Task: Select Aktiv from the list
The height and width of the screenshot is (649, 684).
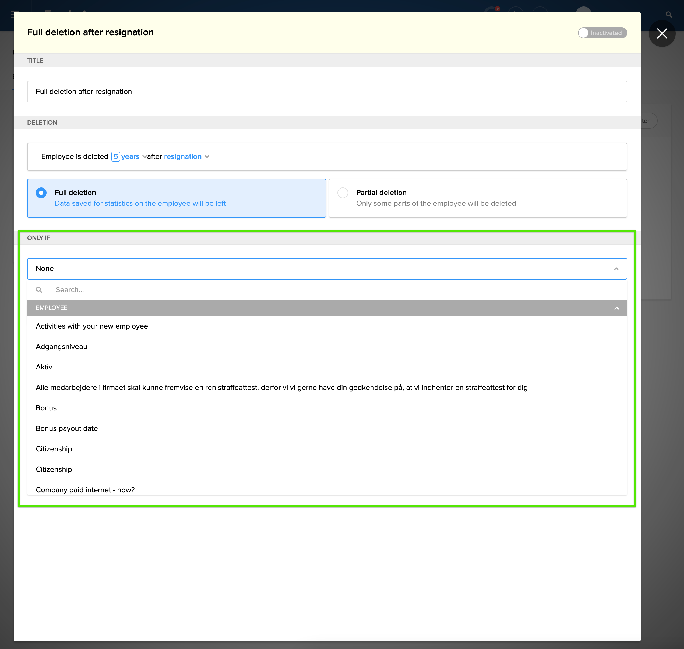Action: click(x=44, y=367)
